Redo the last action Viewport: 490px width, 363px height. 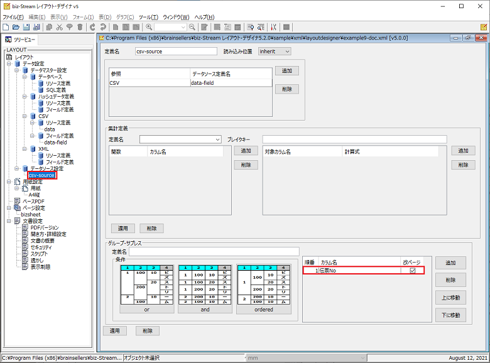click(103, 27)
